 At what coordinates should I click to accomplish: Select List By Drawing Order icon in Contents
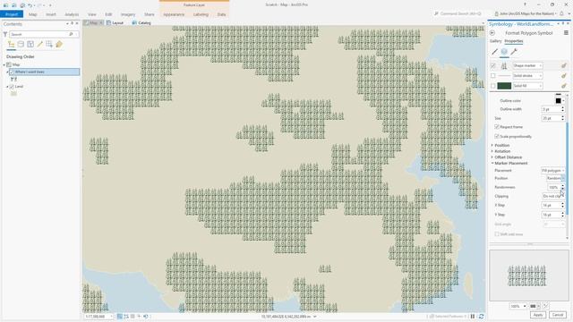point(12,44)
